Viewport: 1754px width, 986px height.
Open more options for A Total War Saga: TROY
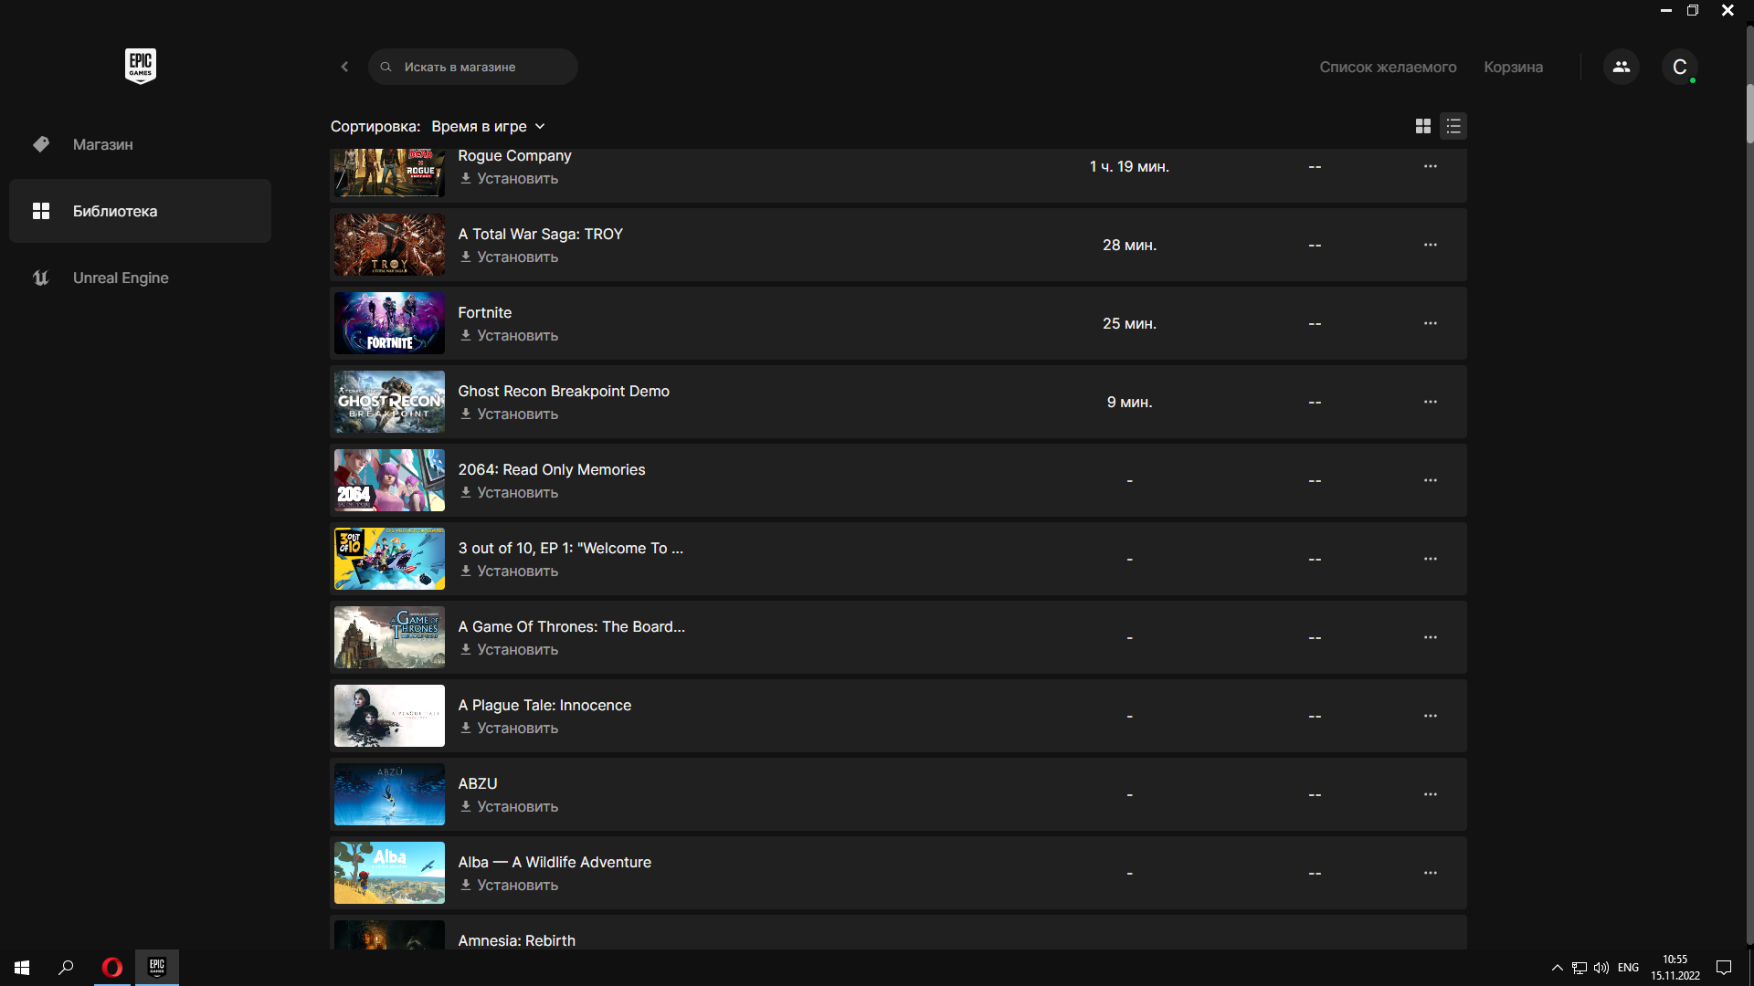point(1430,245)
